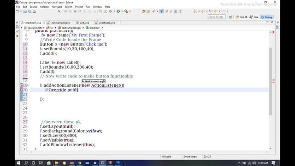
Task: Click the Run External Tools icon
Action: click(126, 11)
